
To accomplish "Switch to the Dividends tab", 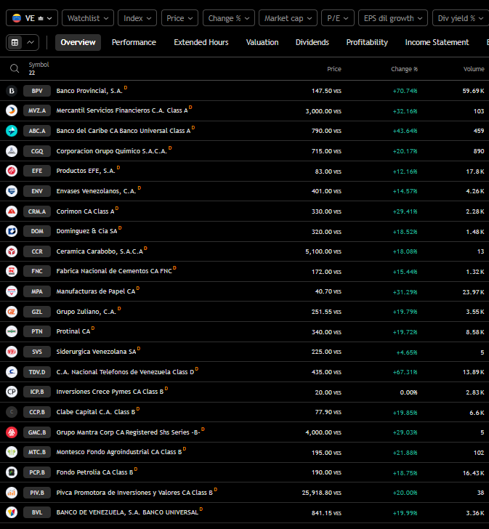I will [312, 42].
